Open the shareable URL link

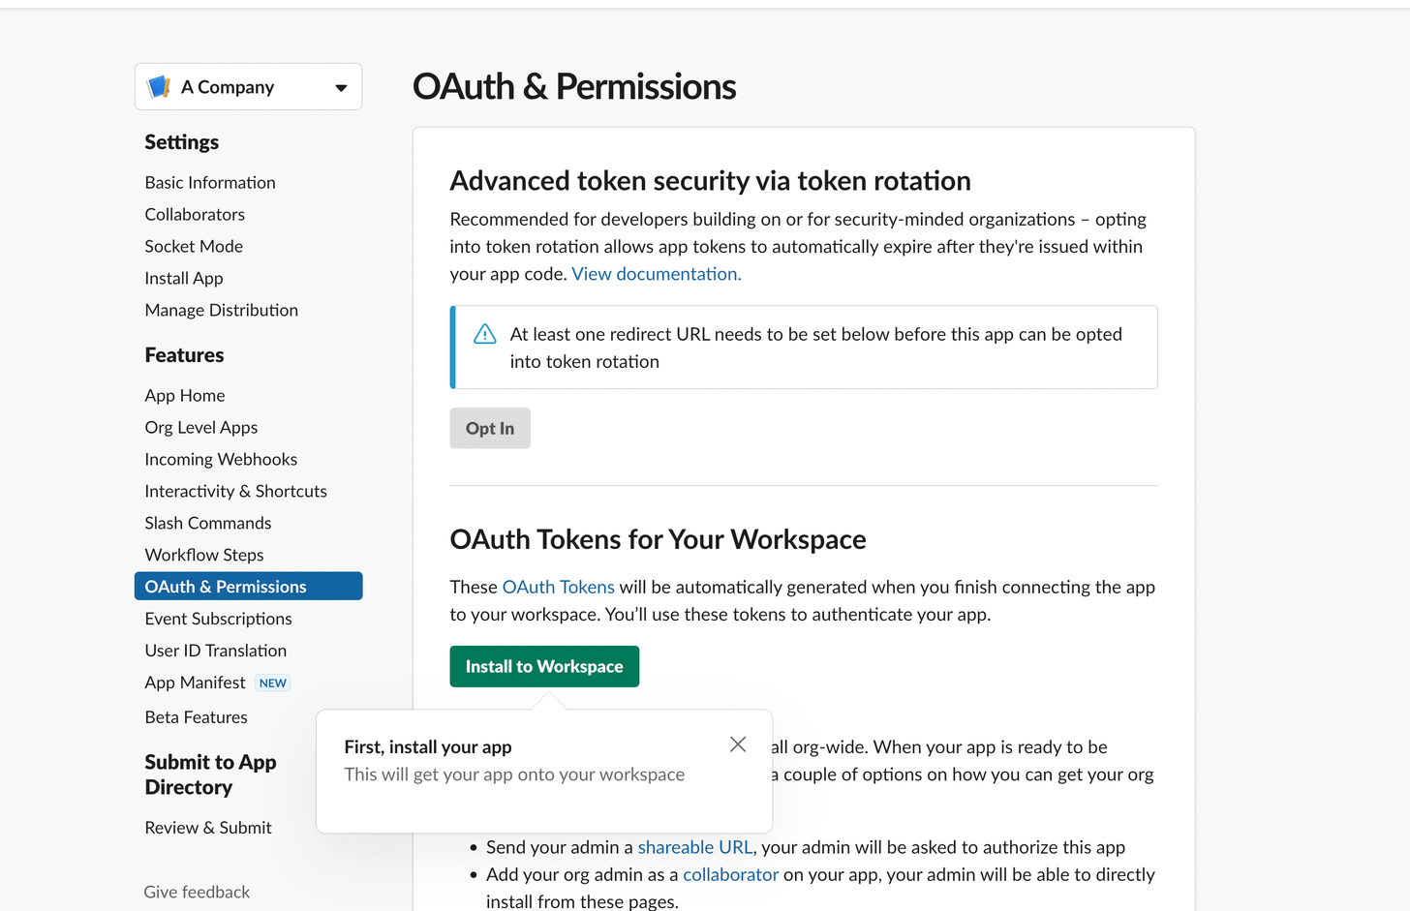tap(695, 847)
